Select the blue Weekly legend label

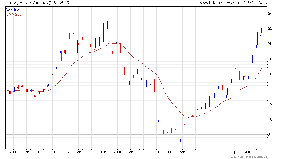coord(12,10)
